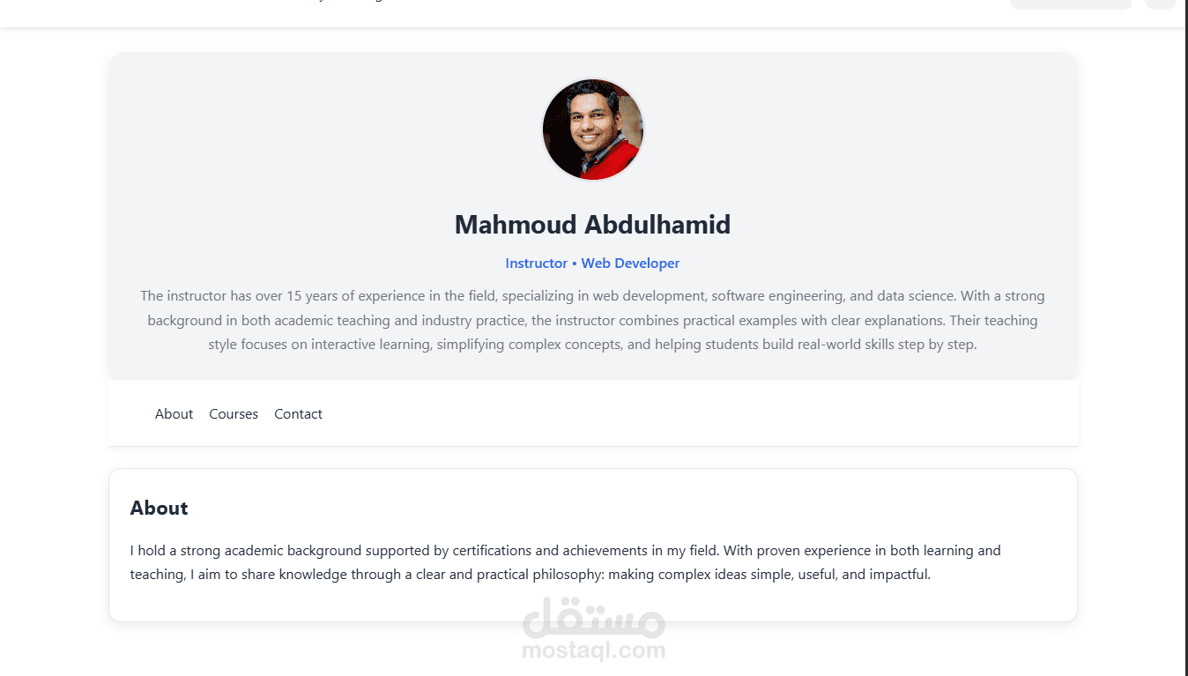The image size is (1188, 676).
Task: Click the Arabic mostaql logo watermark
Action: tap(593, 617)
